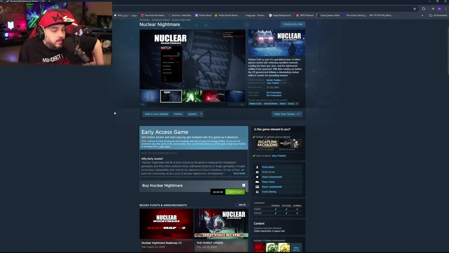Bookmark this page with the star icon
Viewport: 449px width, 253px height.
coord(415,9)
